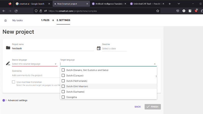Viewport: 203px width, 114px height.
Task: Open tracking protection shield icon
Action: (x=36, y=11)
